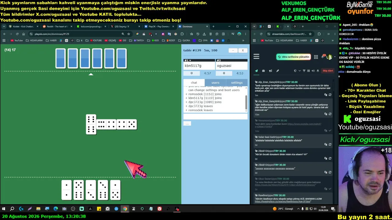The image size is (392, 220).
Task: Zoom control magnifier in playok address bar
Action: click(123, 34)
